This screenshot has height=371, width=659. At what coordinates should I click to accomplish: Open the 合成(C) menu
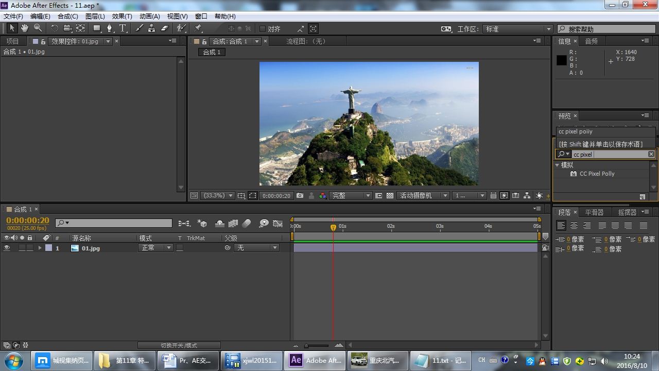[67, 16]
